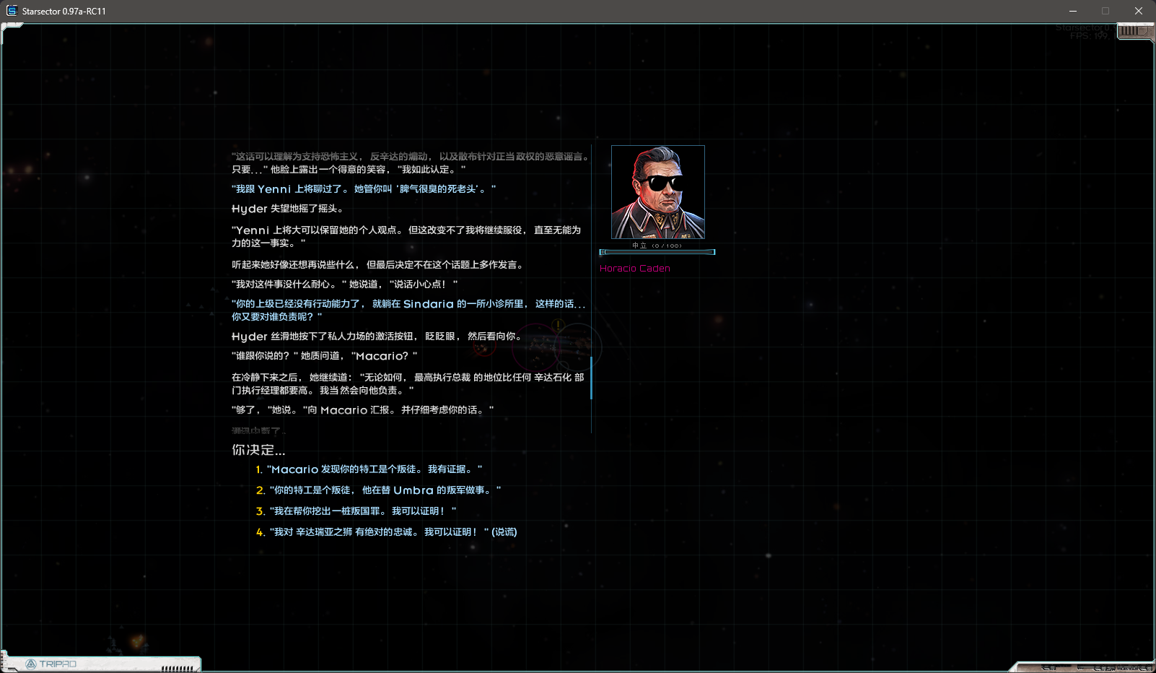The image size is (1156, 673).
Task: Click Horacio Caden's portrait
Action: tap(657, 192)
